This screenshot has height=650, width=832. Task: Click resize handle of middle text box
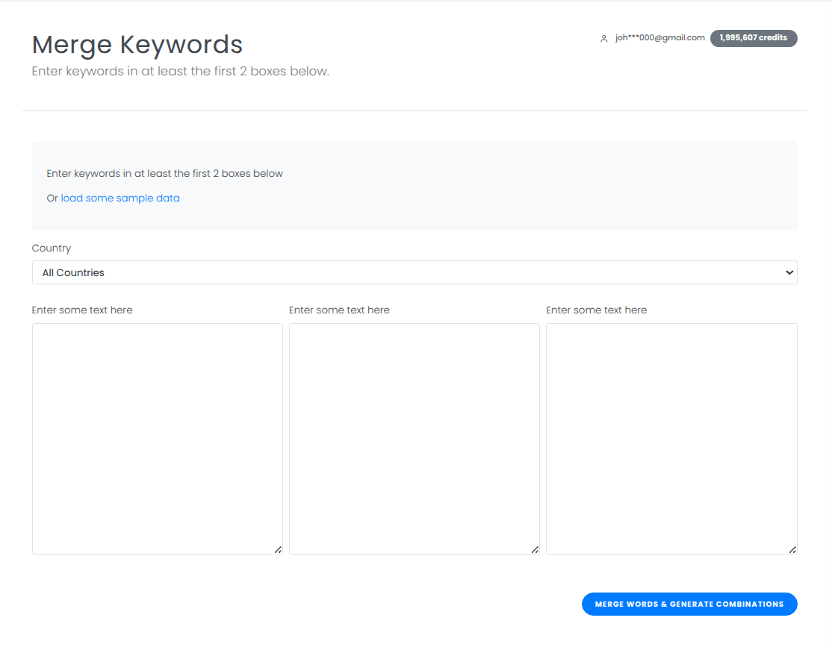(x=535, y=550)
